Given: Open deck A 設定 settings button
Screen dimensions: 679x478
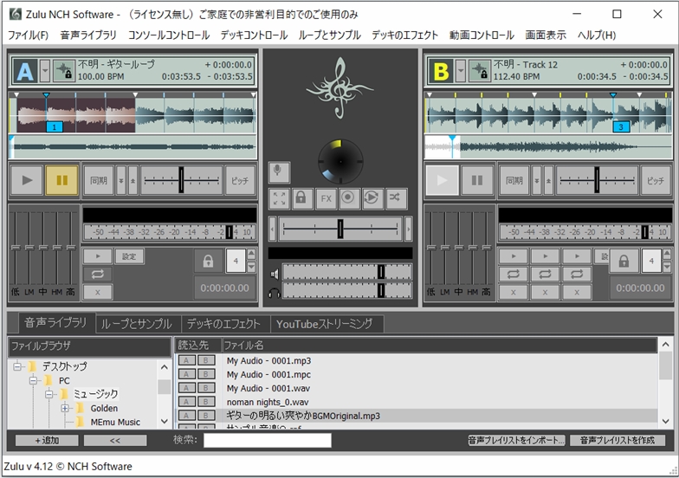Looking at the screenshot, I should tap(130, 256).
